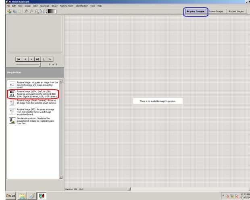This screenshot has height=200, width=250.
Task: Select the Acquire Image (RT) icon
Action: click(x=12, y=111)
